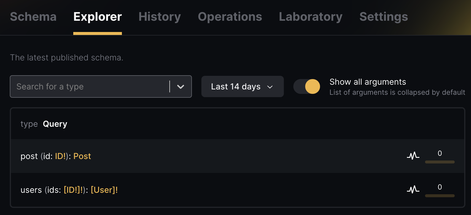Viewport: 471px width, 215px height.
Task: Enable the Show all arguments toggle
Action: coord(307,86)
